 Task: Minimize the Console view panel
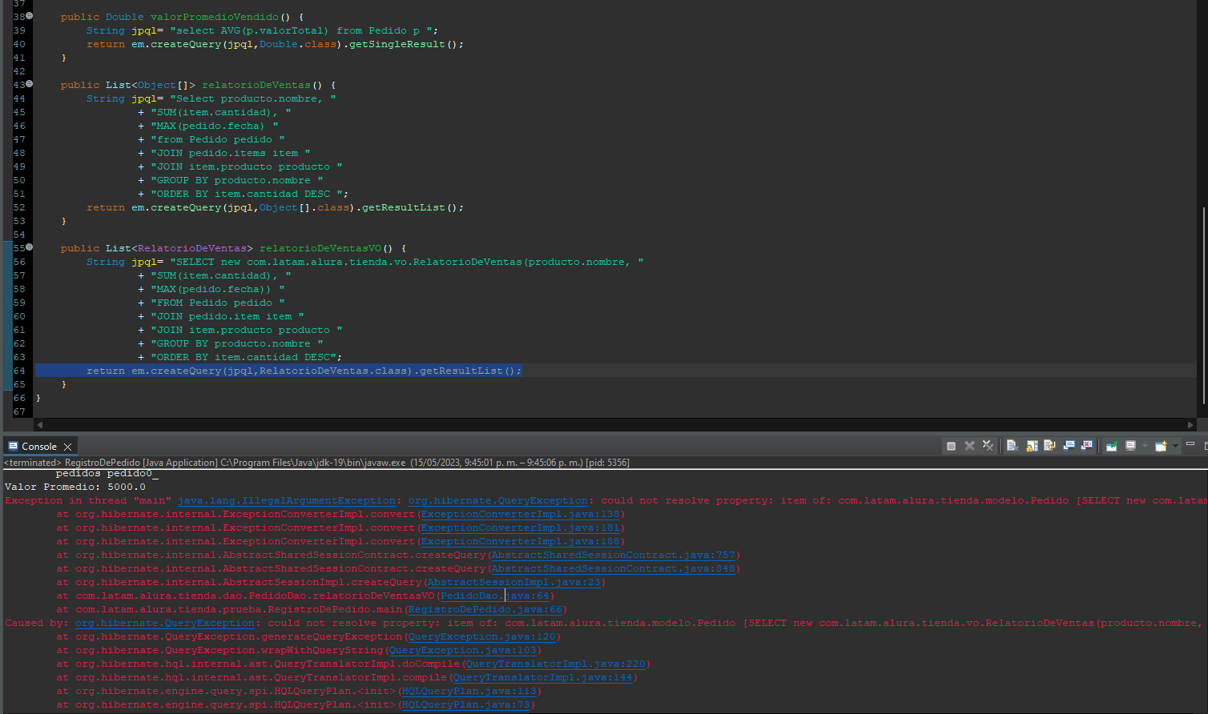coord(1190,444)
